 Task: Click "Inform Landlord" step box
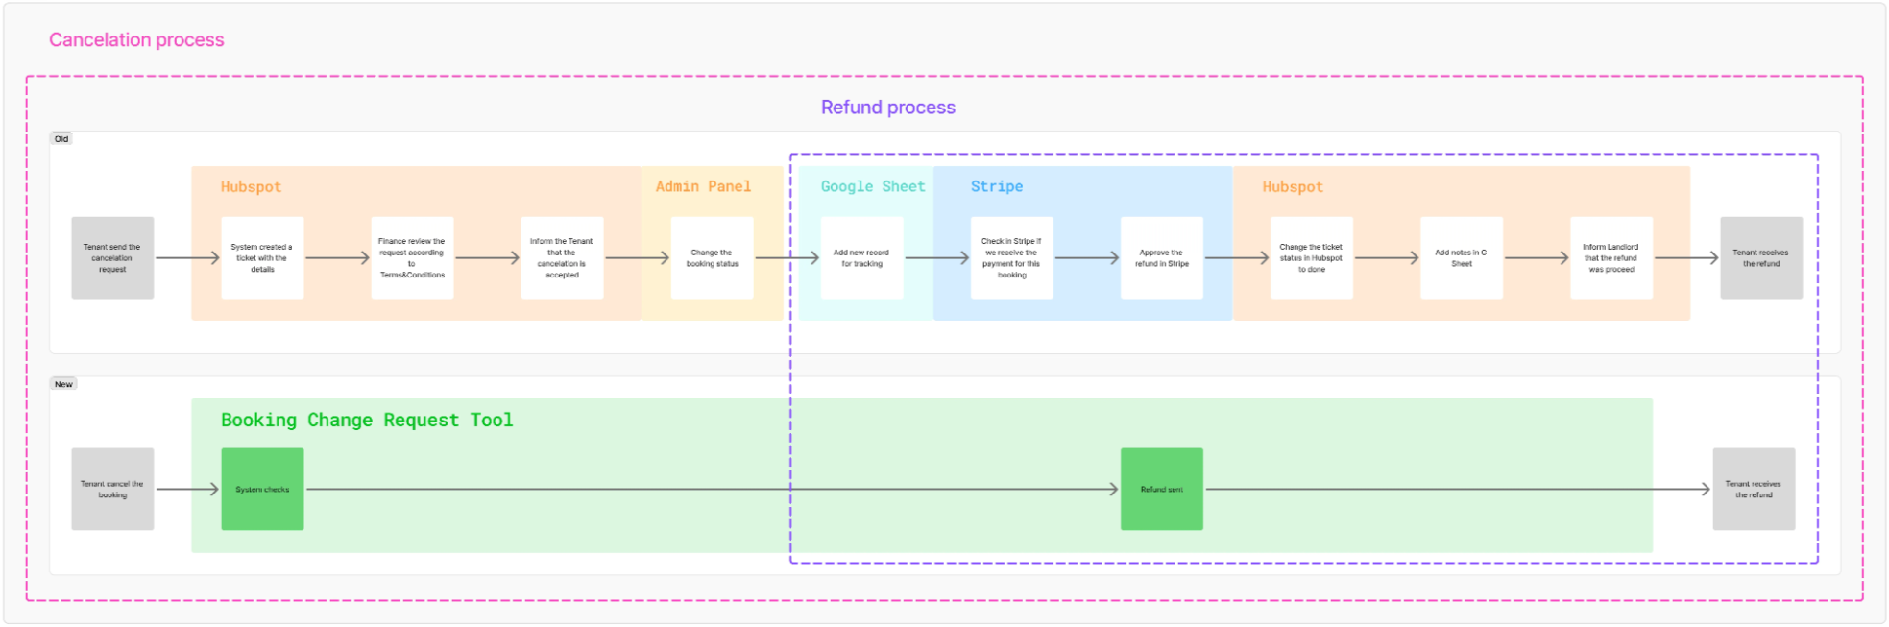(1610, 258)
